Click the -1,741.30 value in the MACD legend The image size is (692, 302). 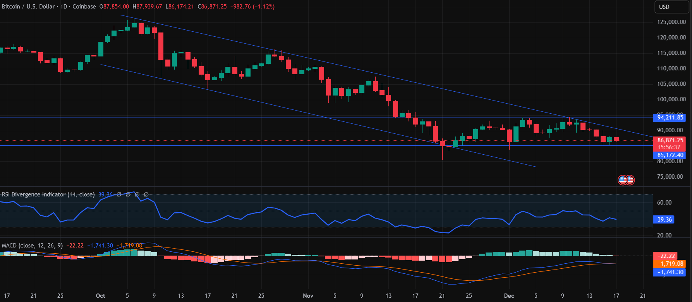(100, 246)
